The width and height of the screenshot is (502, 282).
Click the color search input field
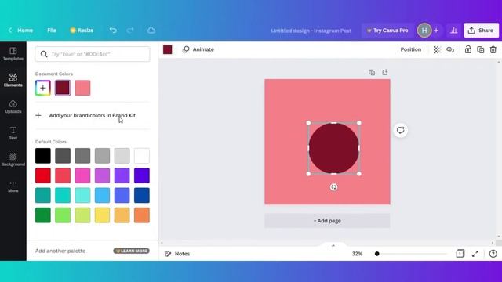93,54
